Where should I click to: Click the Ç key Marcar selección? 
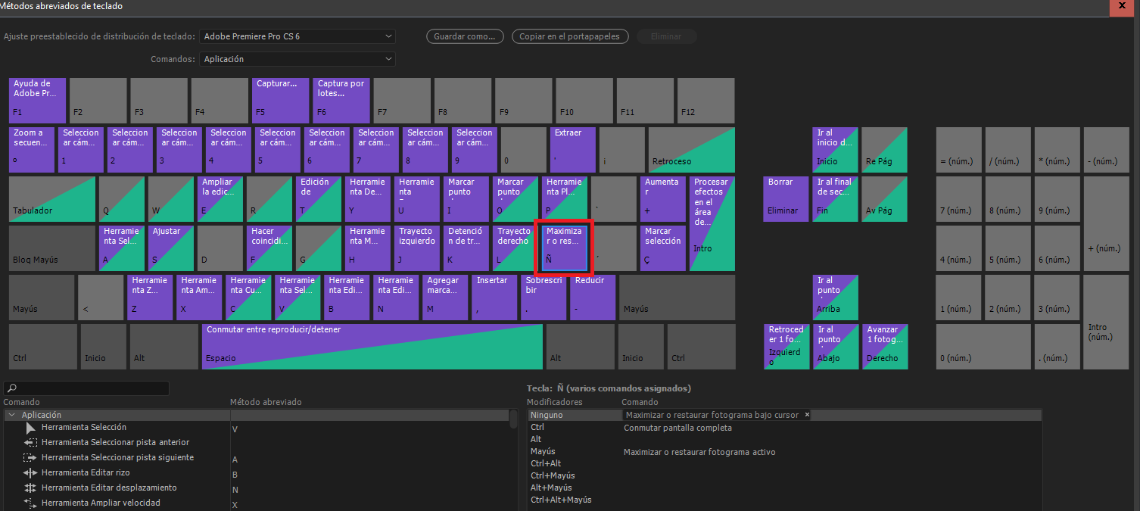662,248
